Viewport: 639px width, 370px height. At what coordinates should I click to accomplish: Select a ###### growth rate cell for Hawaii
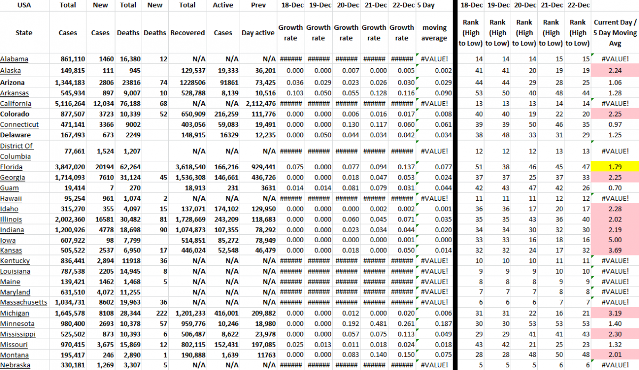point(291,198)
